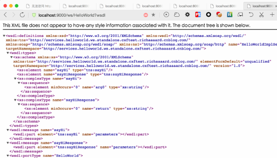Collapse the wsdl:portType HelloWorld node
This screenshot has height=158, width=277.
8,156
